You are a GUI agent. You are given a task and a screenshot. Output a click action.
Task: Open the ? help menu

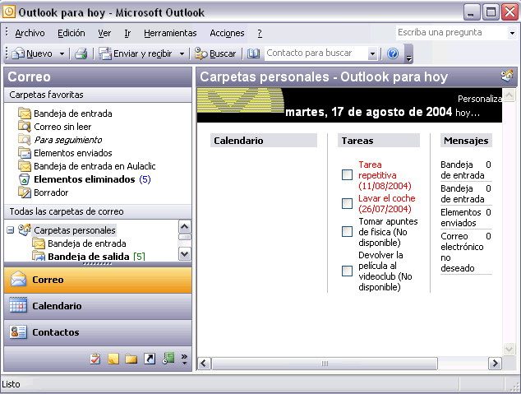pos(260,33)
